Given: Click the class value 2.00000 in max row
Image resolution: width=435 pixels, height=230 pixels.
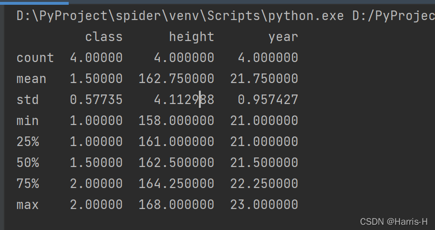Looking at the screenshot, I should (96, 205).
